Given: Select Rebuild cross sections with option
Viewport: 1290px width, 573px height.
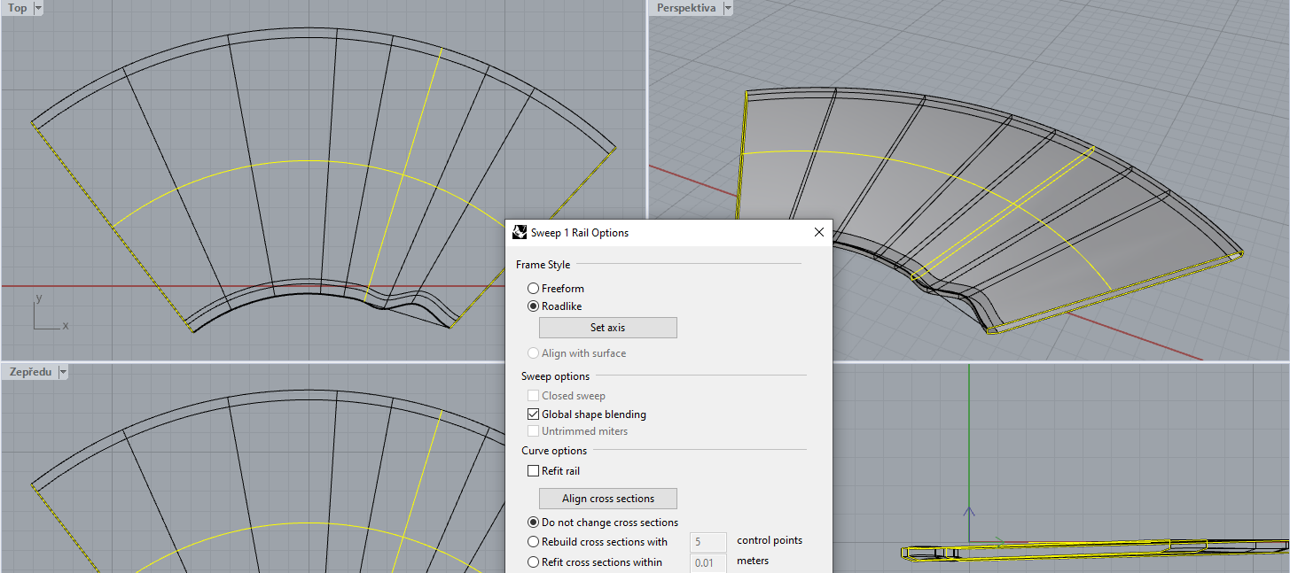Looking at the screenshot, I should [533, 542].
